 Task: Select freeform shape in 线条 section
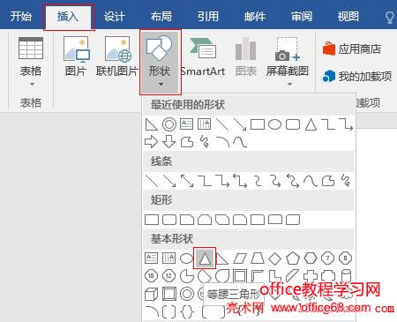tap(328, 181)
